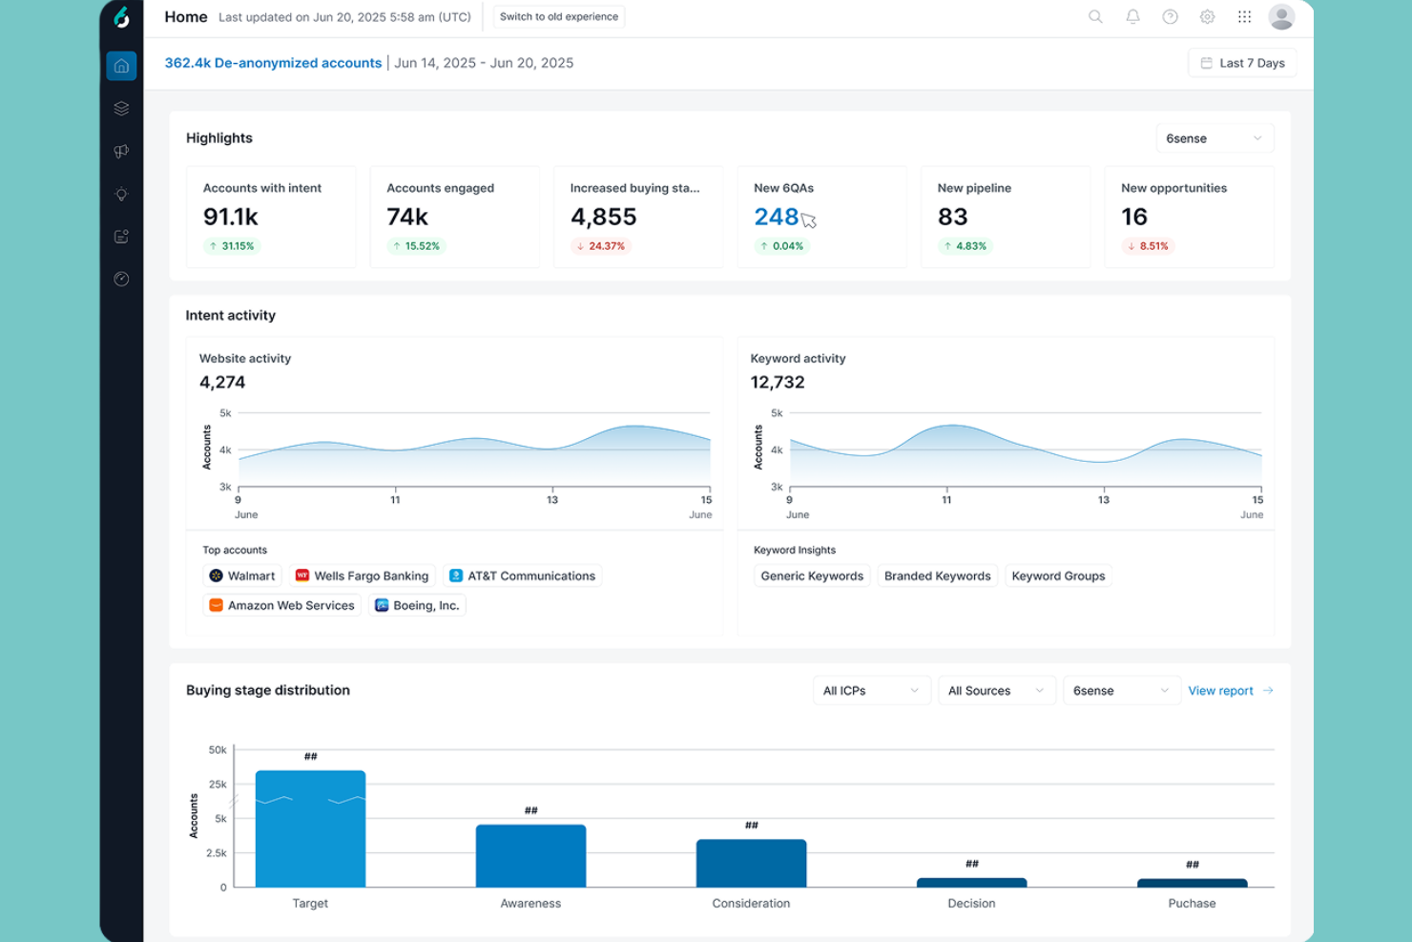Expand the Highlights 6sense dropdown

pyautogui.click(x=1215, y=138)
